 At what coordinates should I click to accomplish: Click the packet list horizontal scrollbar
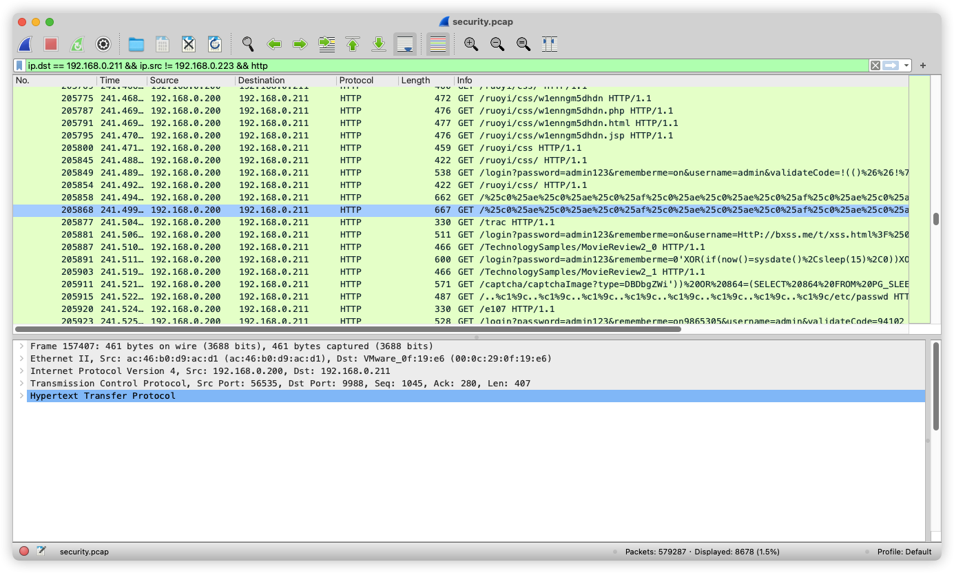[348, 329]
